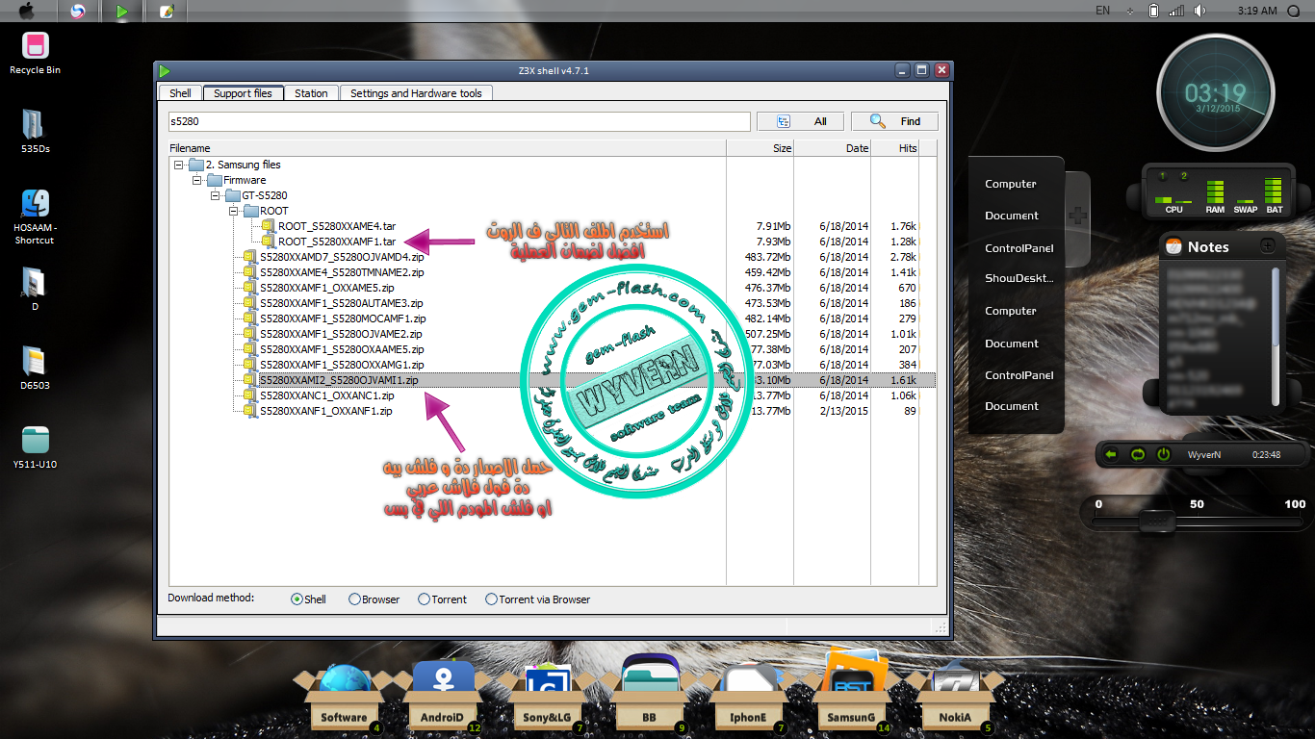Screen dimensions: 1315x739
Task: Open the HOSAAM Shortcut desktop icon
Action: [x=35, y=216]
